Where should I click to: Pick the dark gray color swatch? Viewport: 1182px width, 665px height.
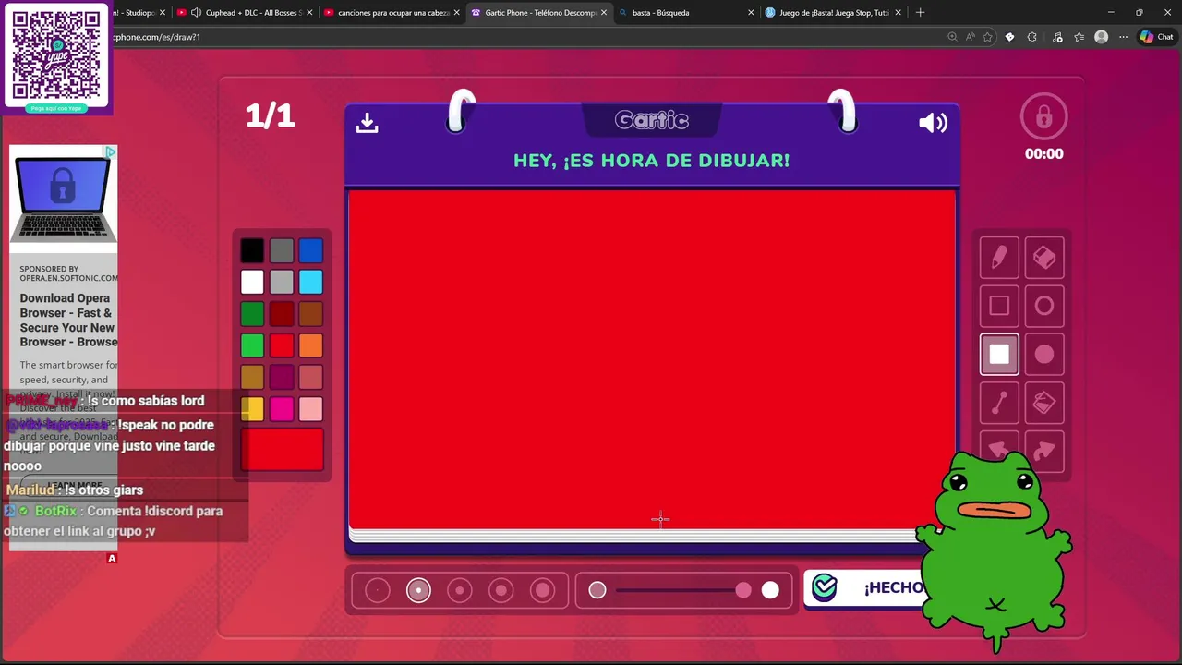pos(282,250)
